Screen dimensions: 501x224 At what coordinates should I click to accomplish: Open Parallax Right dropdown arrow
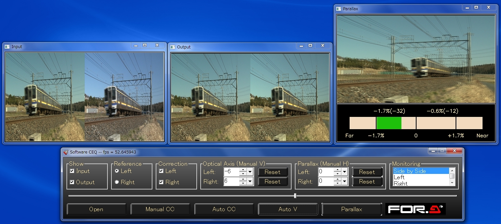(345, 181)
